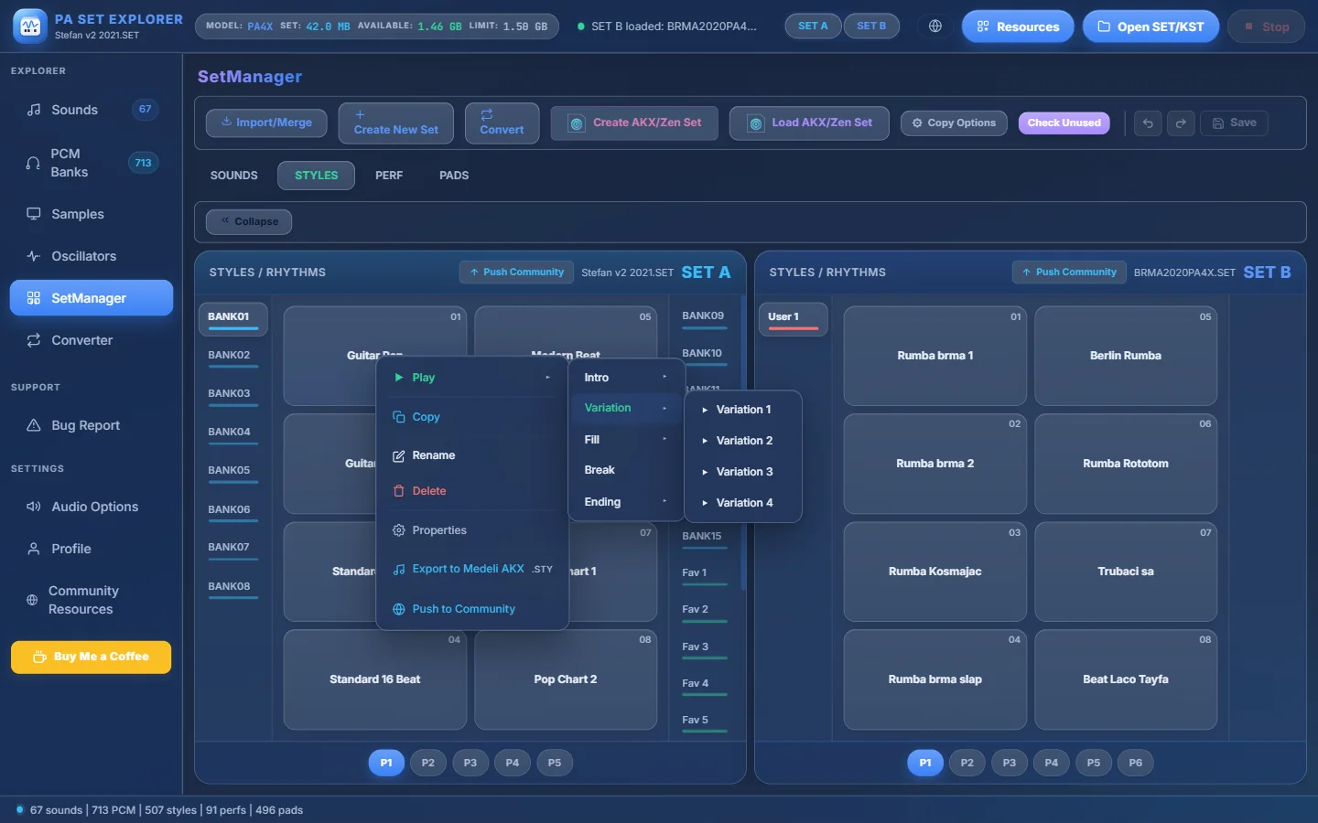Open Community Resources in sidebar
This screenshot has width=1318, height=823.
click(92, 600)
